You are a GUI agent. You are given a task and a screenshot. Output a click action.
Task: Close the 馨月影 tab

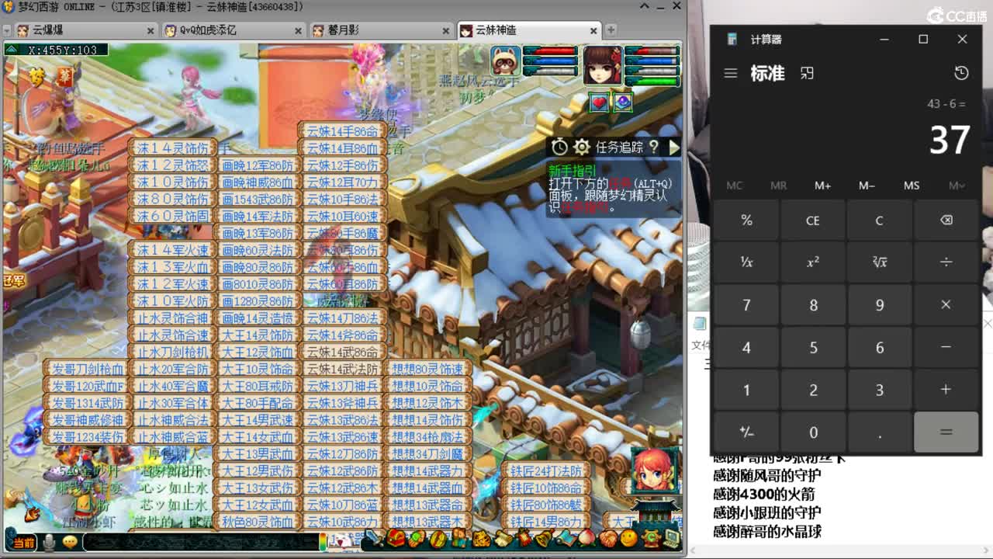point(445,30)
